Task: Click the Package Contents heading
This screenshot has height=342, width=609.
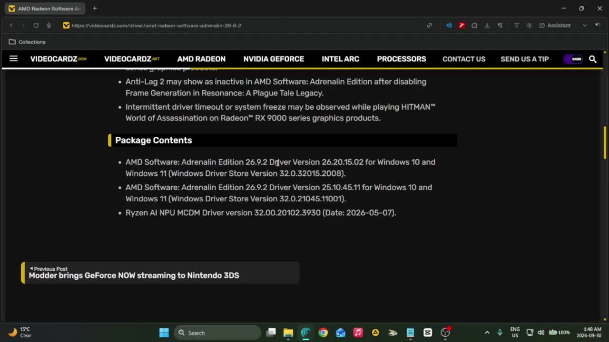Action: pos(154,140)
